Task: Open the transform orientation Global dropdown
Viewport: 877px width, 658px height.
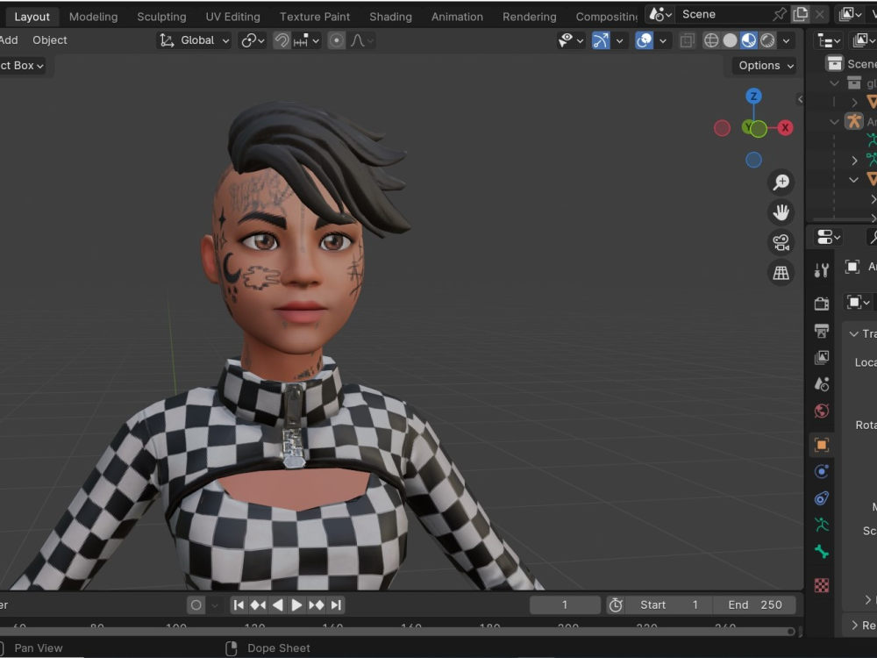Action: [x=194, y=40]
